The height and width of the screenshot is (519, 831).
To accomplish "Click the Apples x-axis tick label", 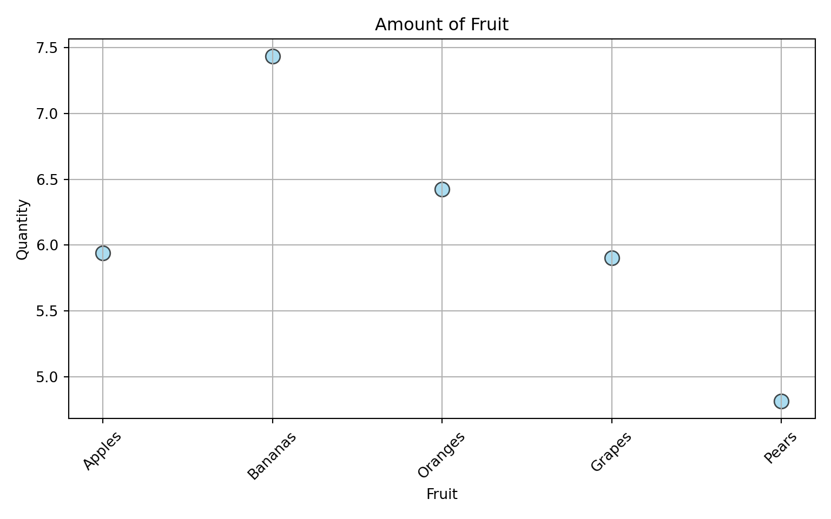I will coord(102,451).
